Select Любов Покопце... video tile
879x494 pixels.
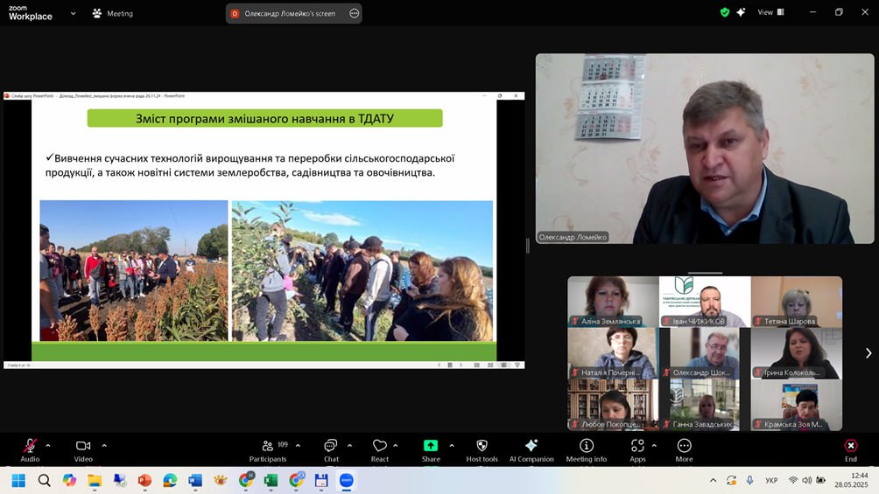613,405
